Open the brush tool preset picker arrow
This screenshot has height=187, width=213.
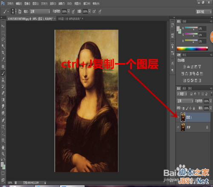8,12
